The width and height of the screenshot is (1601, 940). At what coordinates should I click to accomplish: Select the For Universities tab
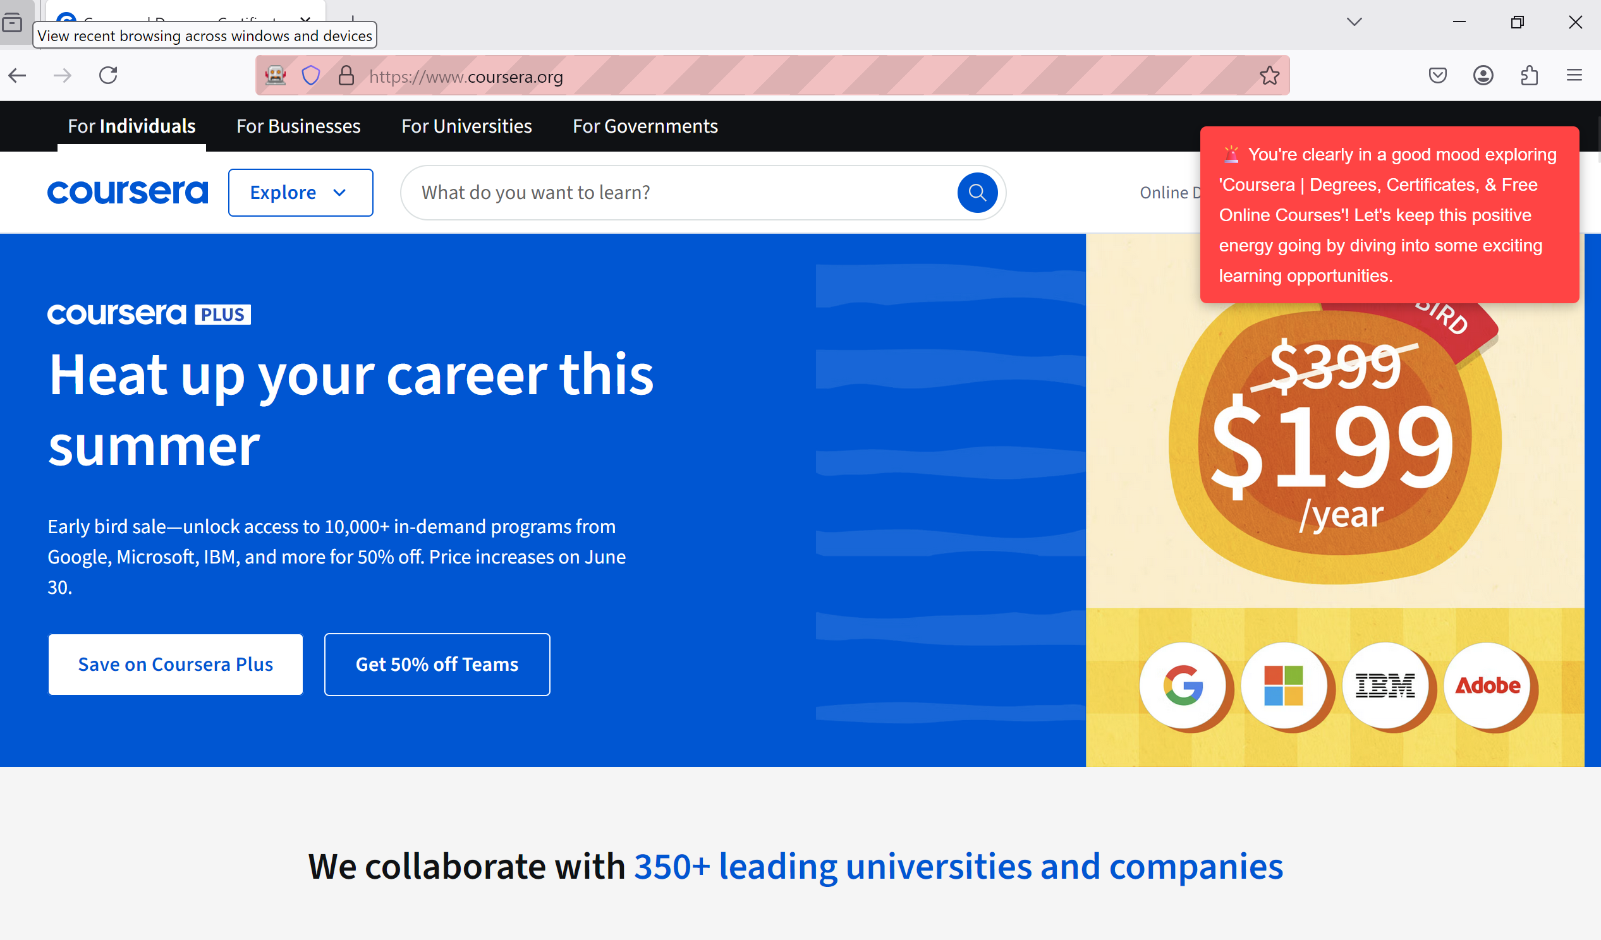point(466,126)
